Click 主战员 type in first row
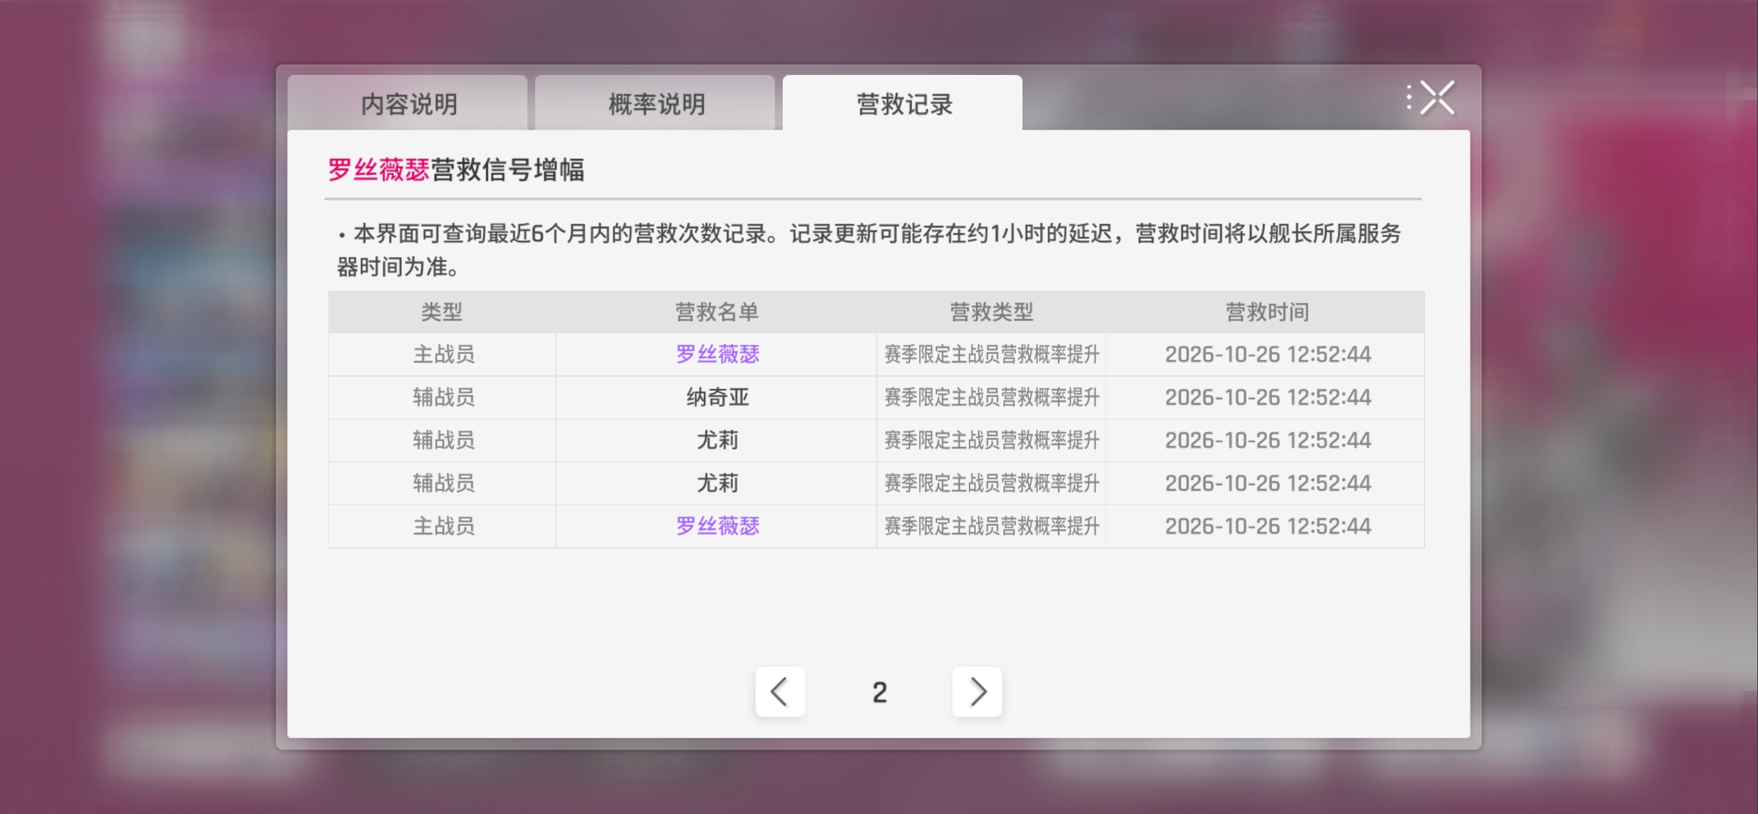This screenshot has height=814, width=1758. pyautogui.click(x=443, y=354)
